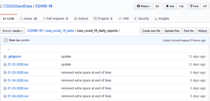
Task: Click '5 days ago' on the 01-23-2020.csv row
Action: pos(198,73)
